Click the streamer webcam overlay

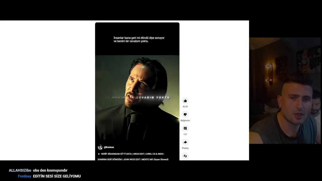(x=285, y=91)
